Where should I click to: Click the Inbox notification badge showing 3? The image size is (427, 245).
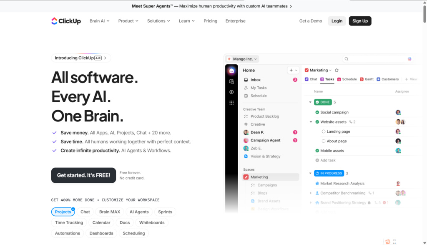(295, 80)
